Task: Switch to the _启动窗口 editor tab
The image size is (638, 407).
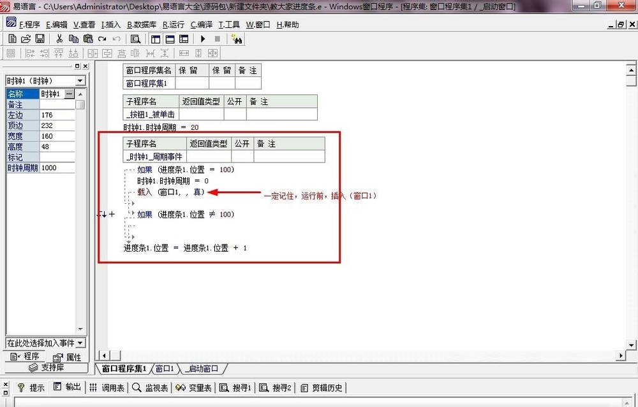Action: (202, 369)
